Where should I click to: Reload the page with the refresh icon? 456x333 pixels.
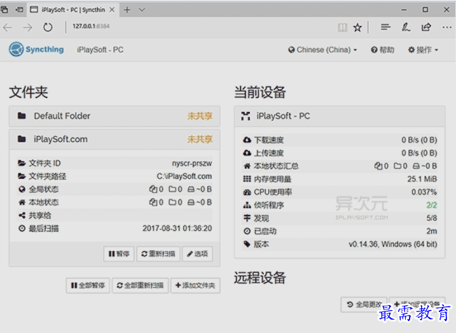(48, 27)
